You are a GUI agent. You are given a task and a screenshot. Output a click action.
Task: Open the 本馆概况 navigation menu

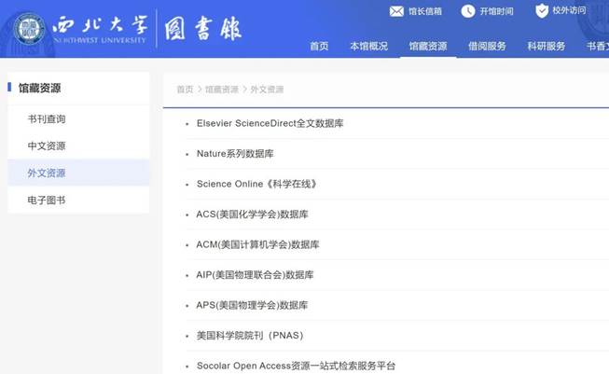(369, 47)
